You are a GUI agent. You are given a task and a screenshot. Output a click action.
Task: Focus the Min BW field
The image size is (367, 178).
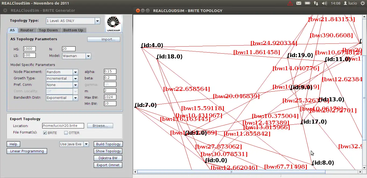(110, 103)
